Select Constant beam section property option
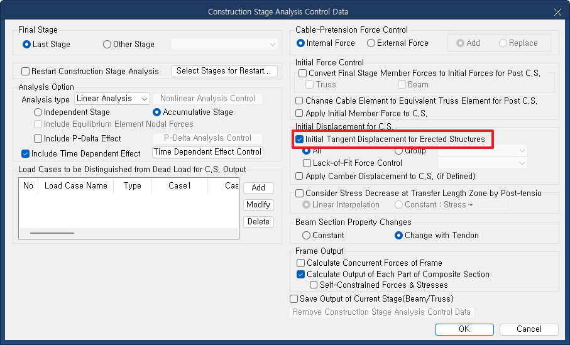Image resolution: width=570 pixels, height=345 pixels. click(306, 236)
